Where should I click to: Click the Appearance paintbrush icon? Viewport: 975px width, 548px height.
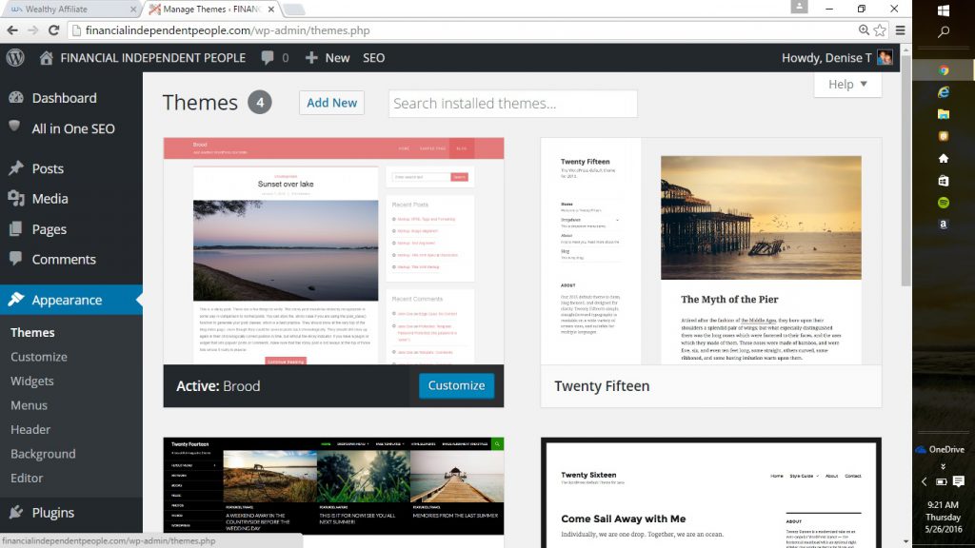(16, 300)
